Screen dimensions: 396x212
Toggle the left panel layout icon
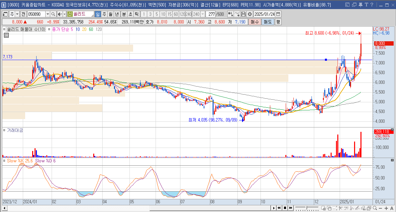tap(5, 14)
